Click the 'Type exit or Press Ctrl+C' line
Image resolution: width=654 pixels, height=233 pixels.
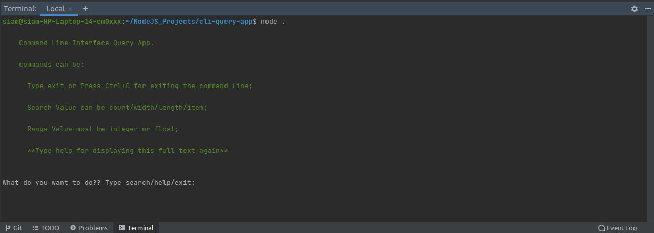click(140, 86)
